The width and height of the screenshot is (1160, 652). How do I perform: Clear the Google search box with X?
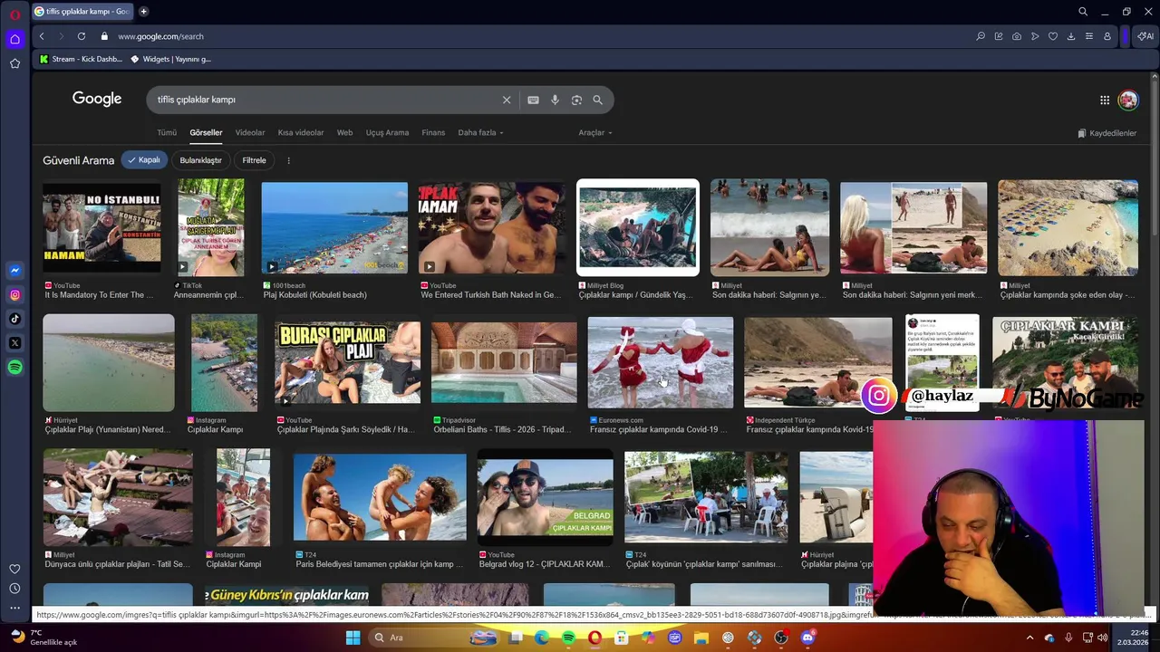pyautogui.click(x=507, y=100)
